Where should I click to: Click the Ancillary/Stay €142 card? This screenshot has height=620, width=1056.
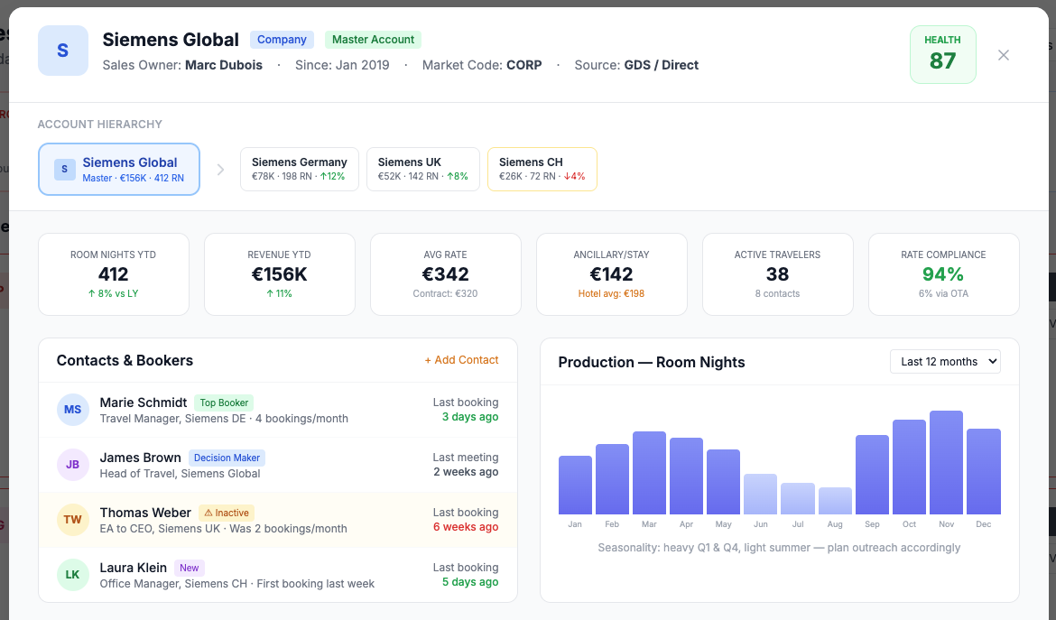click(612, 274)
